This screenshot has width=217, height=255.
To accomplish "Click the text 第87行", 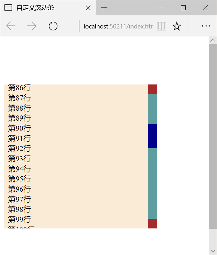I will coord(19,98).
